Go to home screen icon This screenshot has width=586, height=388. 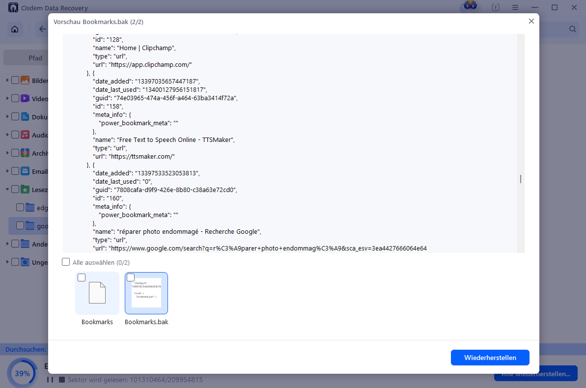tap(15, 29)
